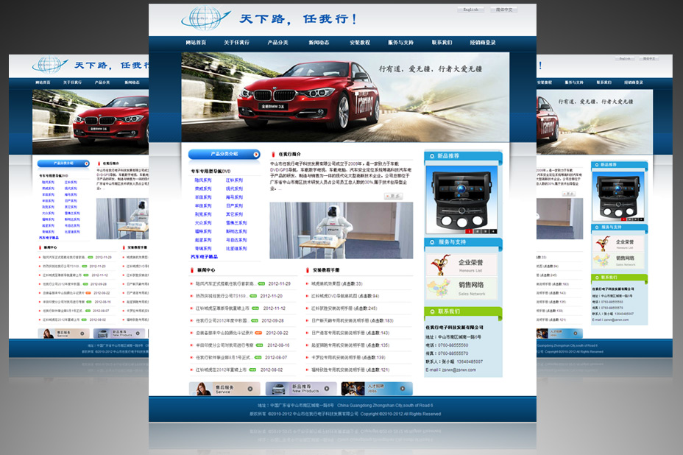Open 服务与支持 in the front page navigation
Viewport: 683px width, 455px height.
[400, 42]
